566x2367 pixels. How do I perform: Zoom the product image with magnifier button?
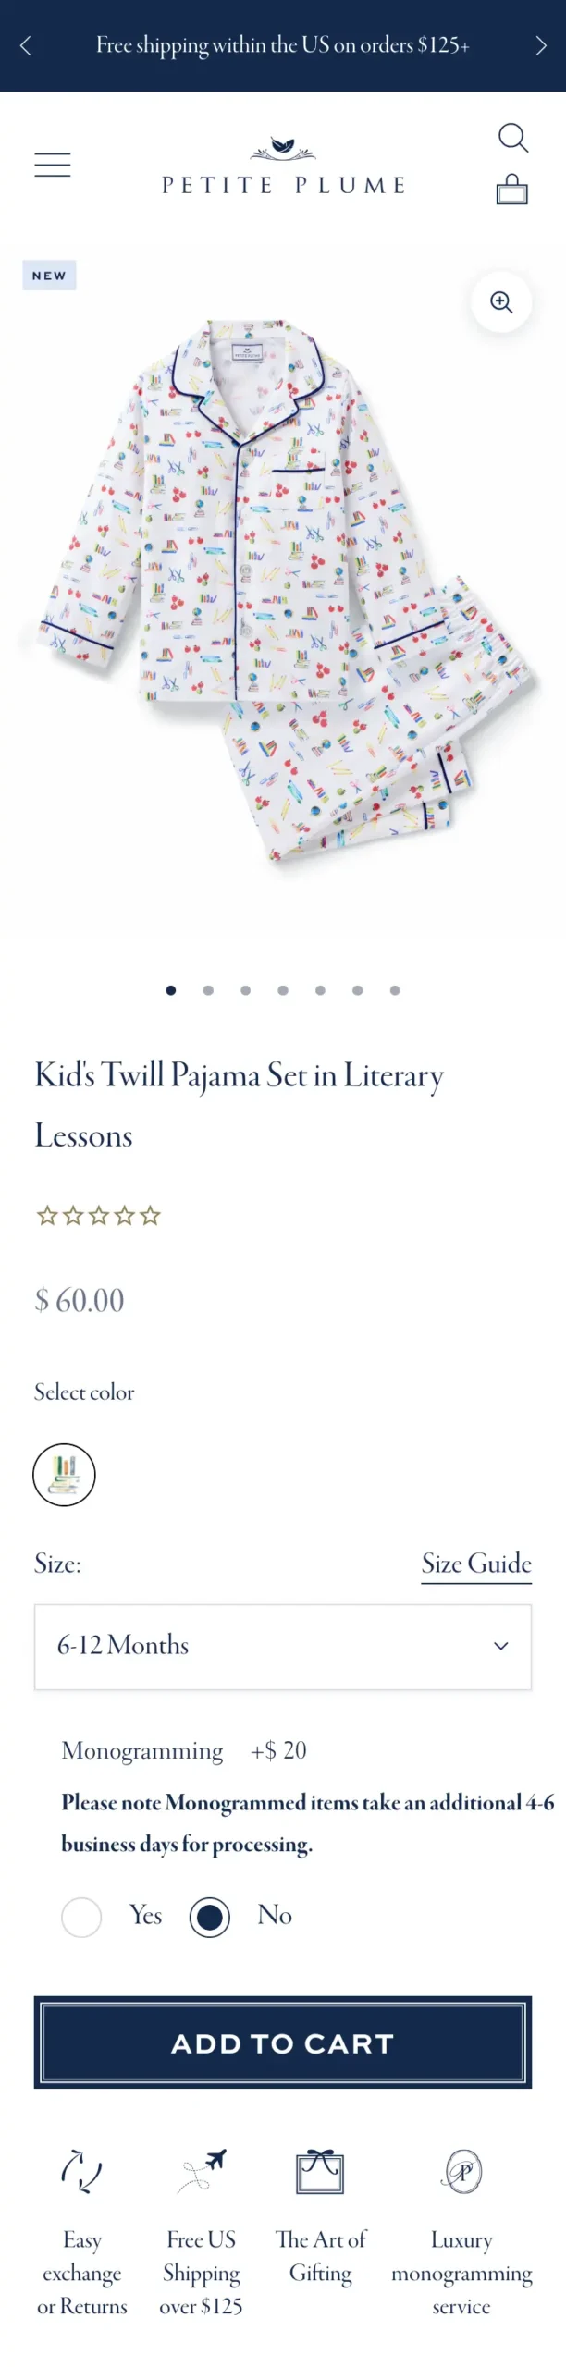[501, 302]
